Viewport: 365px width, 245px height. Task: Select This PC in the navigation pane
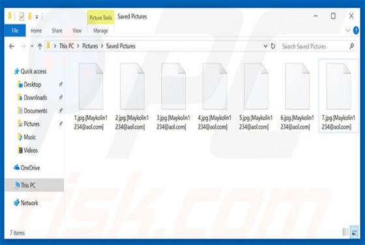(x=34, y=185)
